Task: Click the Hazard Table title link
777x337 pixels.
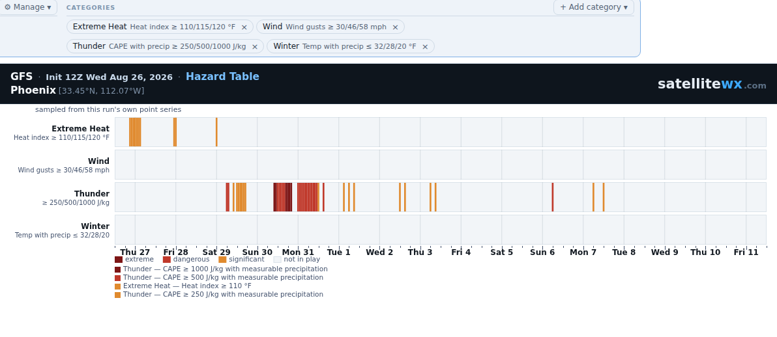Action: pyautogui.click(x=222, y=77)
